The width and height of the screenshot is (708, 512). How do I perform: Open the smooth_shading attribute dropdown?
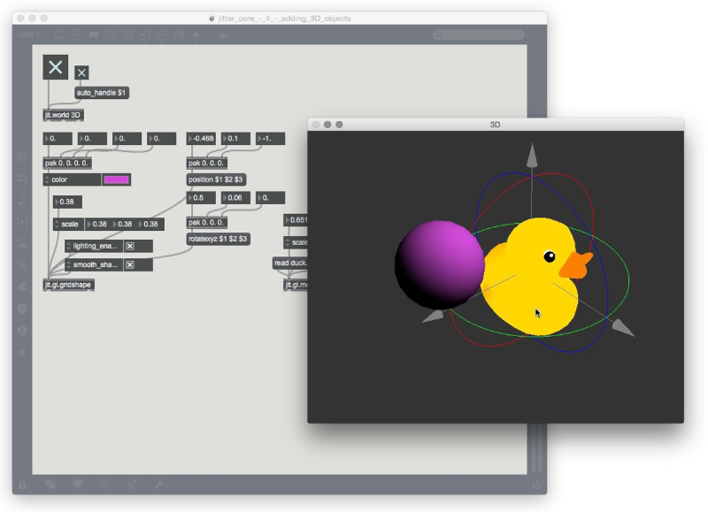[x=70, y=264]
